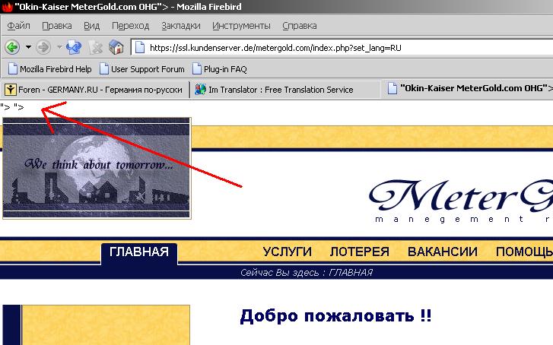Switch to the Foren - GERMANY.RU tab

coord(94,90)
